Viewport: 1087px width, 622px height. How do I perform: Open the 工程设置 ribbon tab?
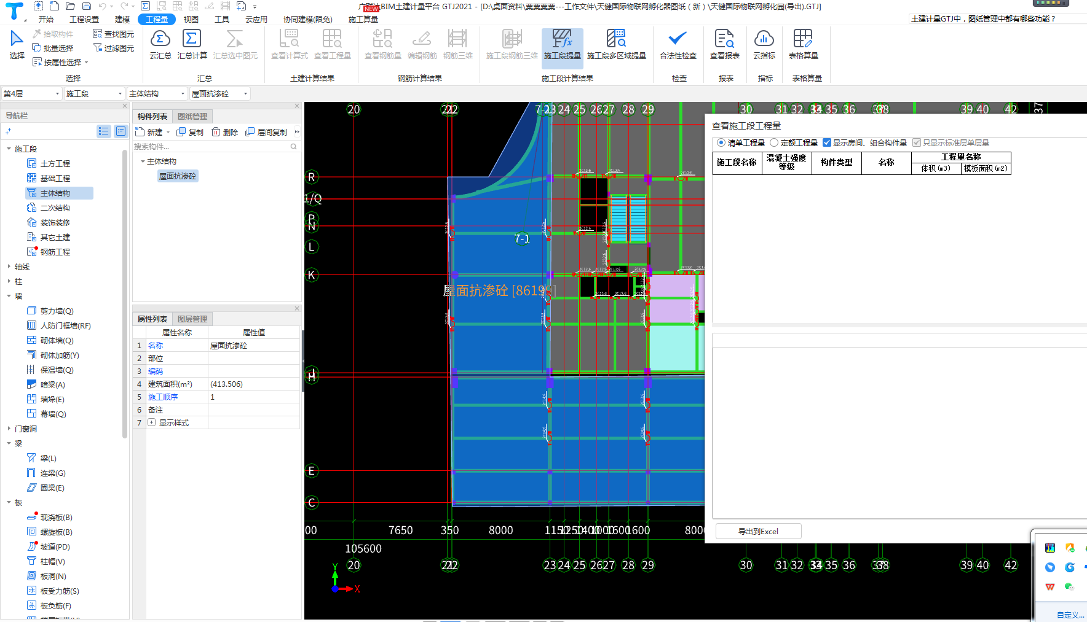tap(84, 19)
